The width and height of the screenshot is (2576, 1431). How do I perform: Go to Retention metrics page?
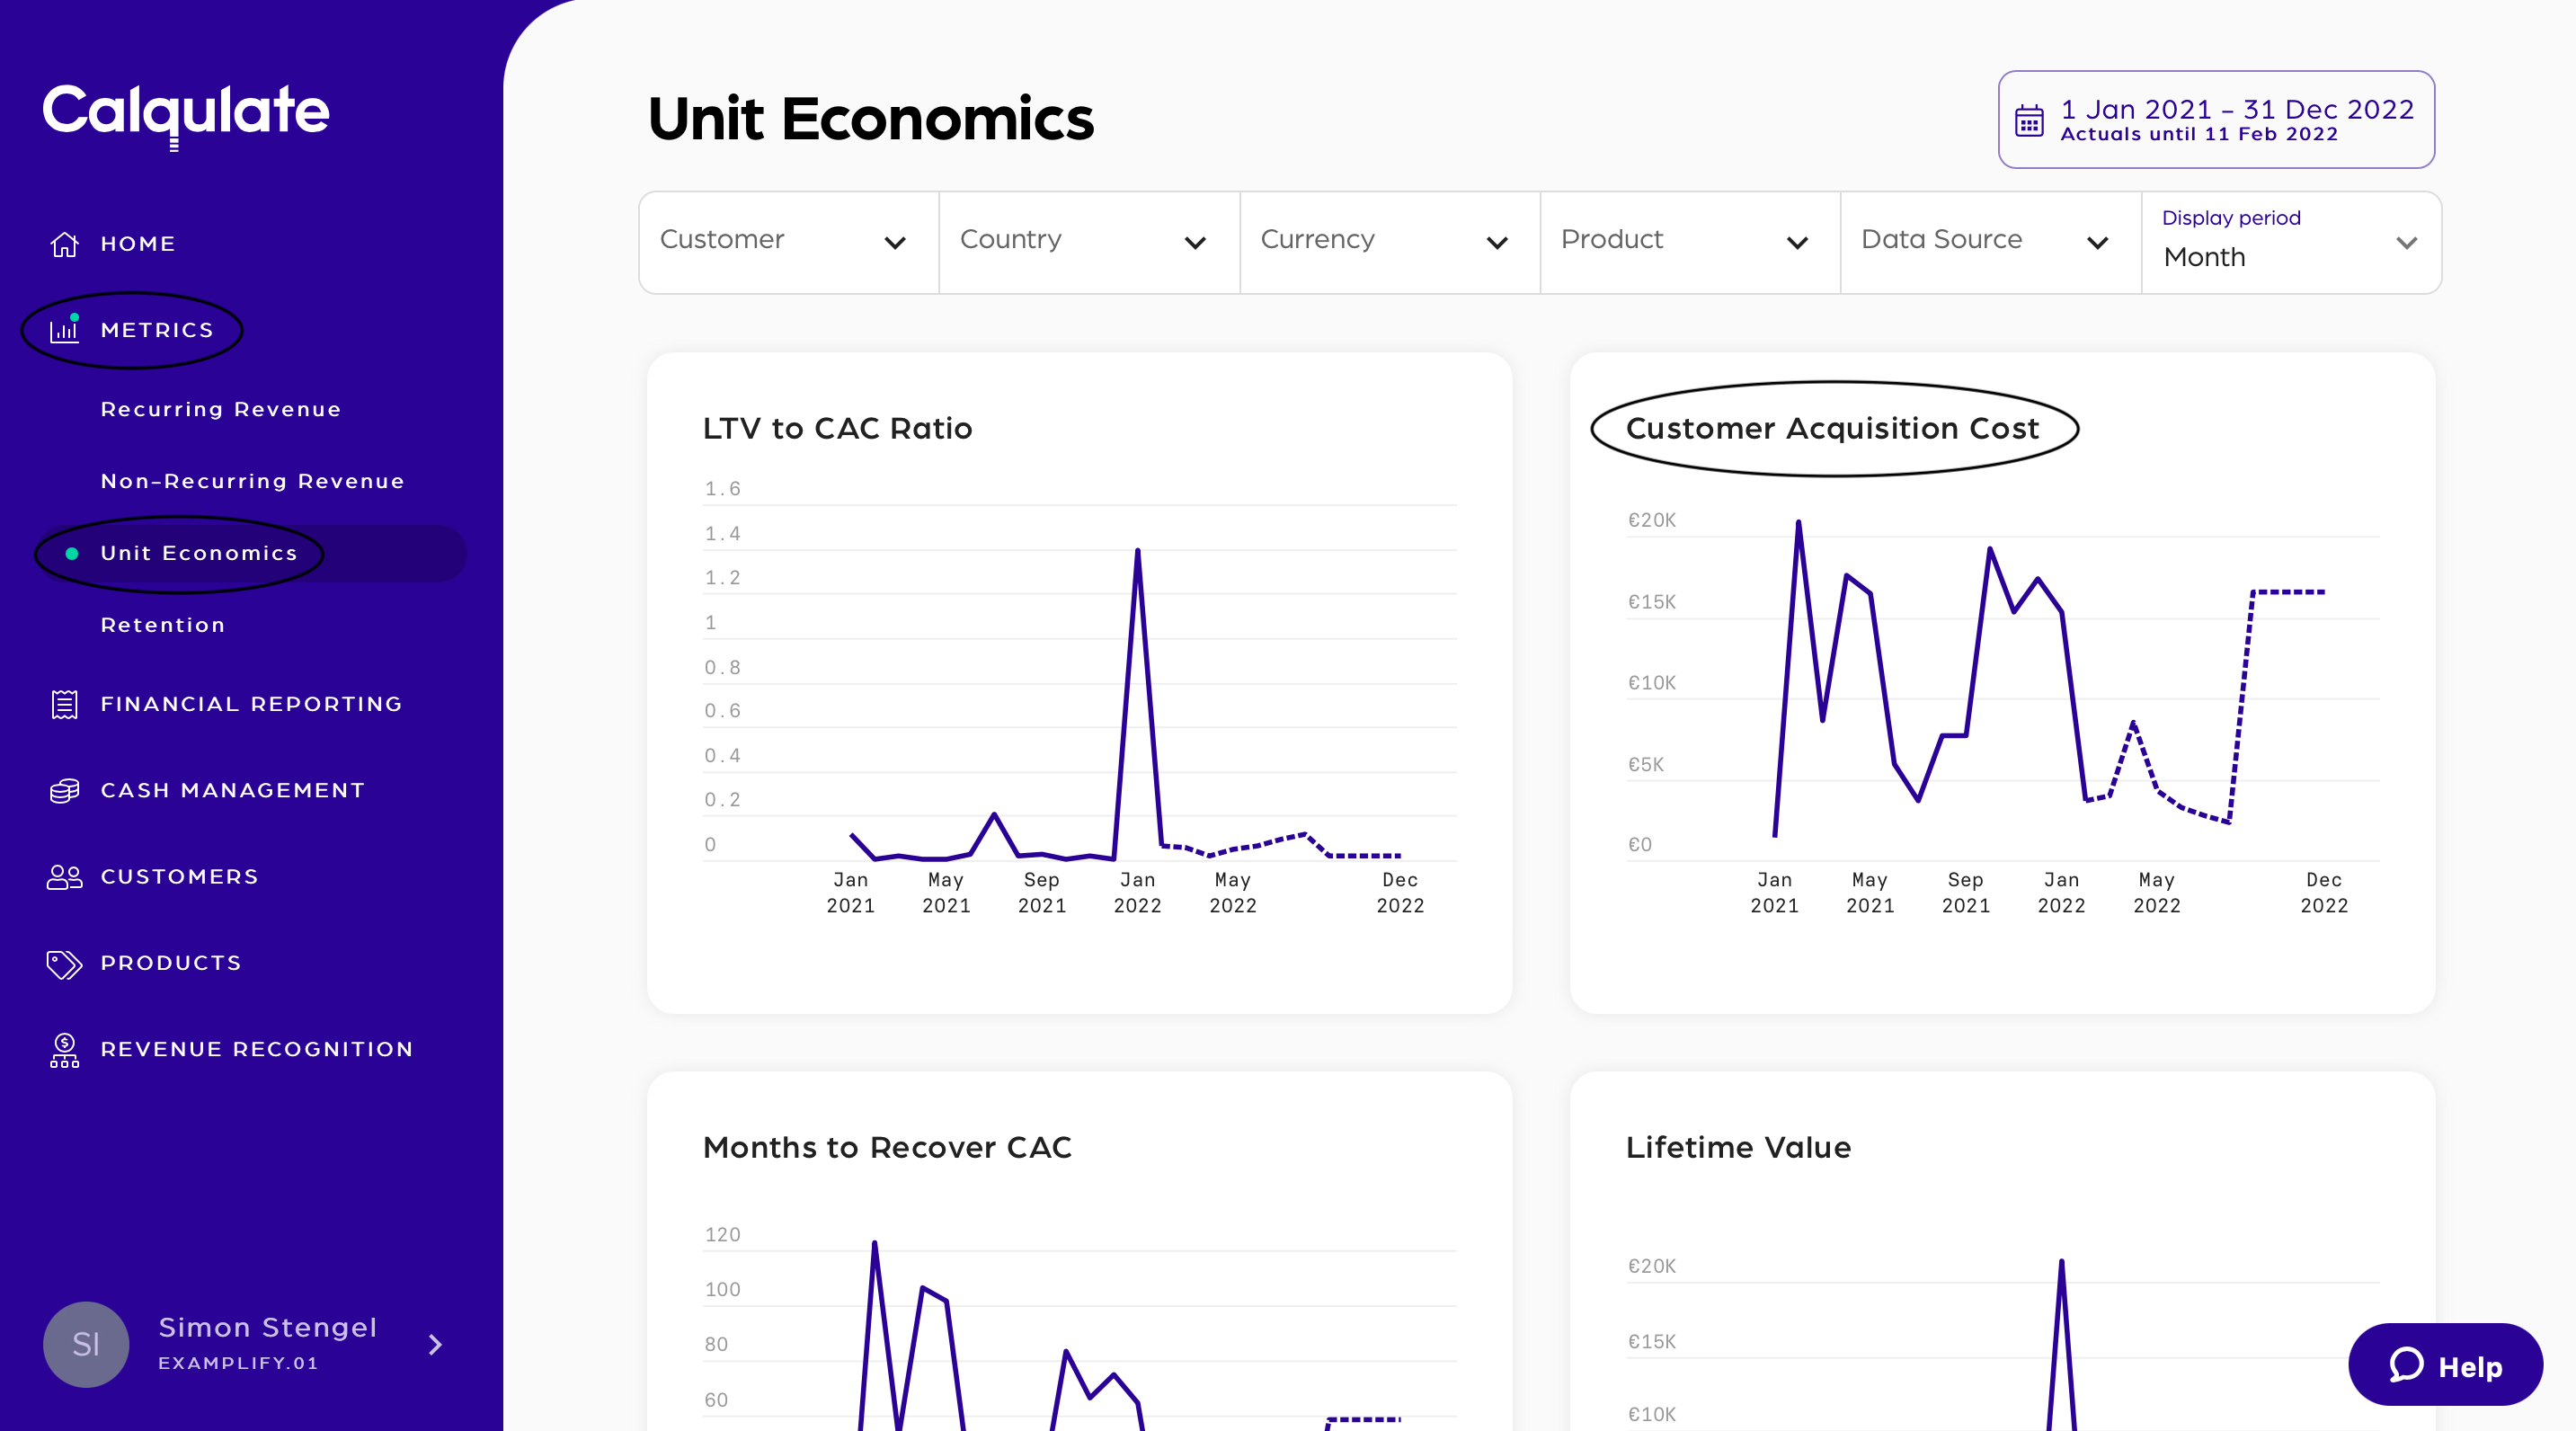point(163,625)
